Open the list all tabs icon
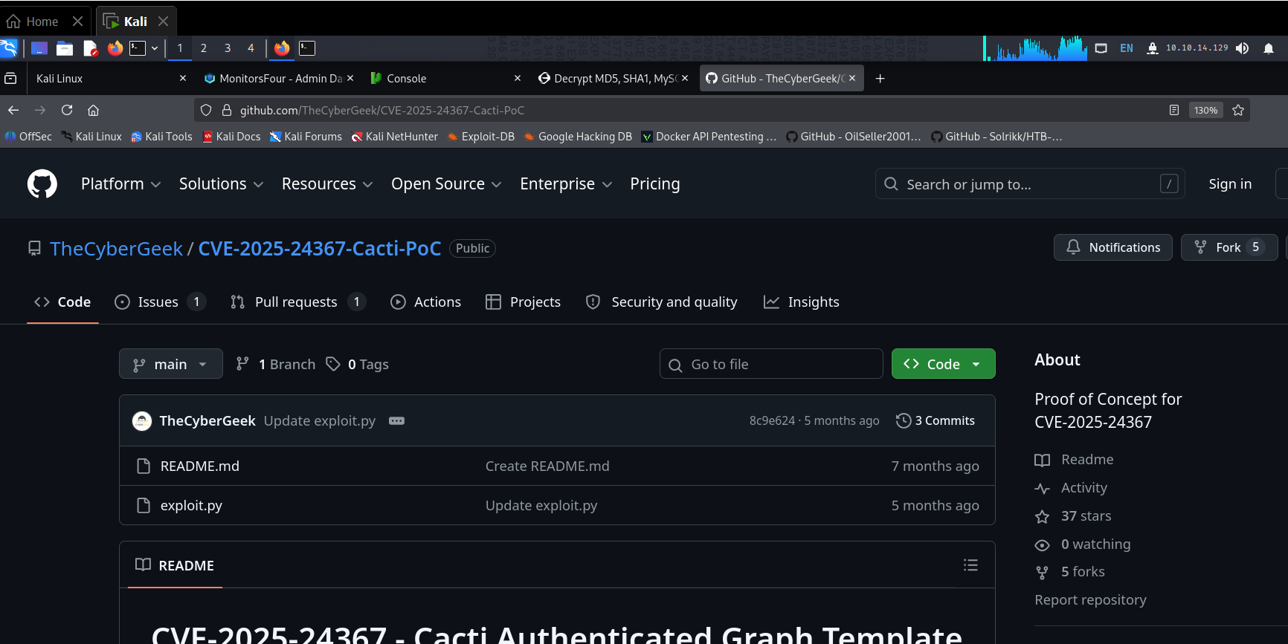 pyautogui.click(x=10, y=78)
